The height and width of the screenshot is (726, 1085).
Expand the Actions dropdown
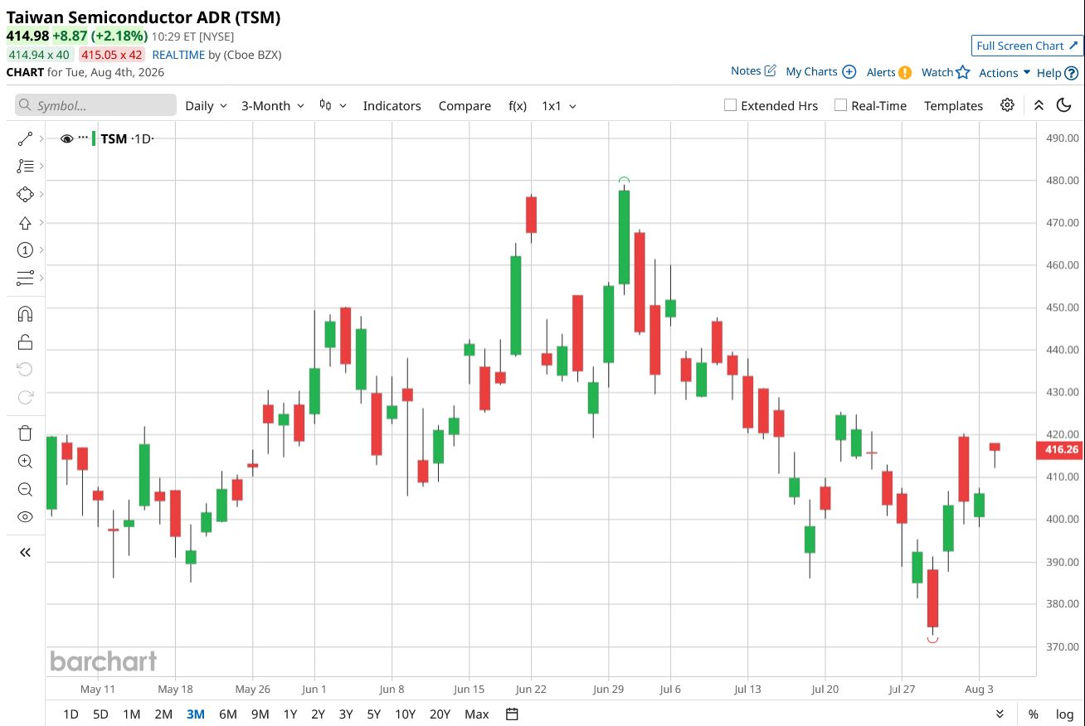(1005, 73)
